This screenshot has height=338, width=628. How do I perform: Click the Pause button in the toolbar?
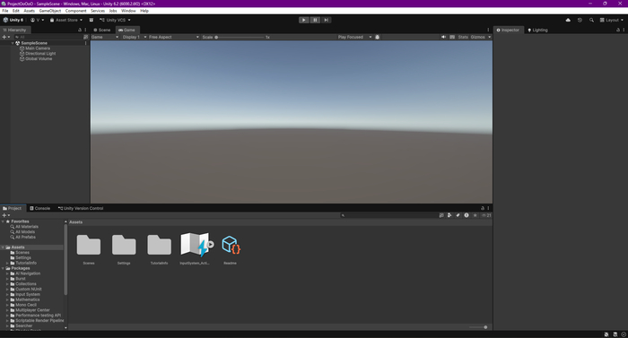click(315, 20)
